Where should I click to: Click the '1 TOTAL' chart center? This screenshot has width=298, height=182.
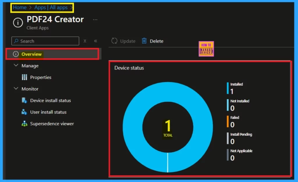[168, 128]
